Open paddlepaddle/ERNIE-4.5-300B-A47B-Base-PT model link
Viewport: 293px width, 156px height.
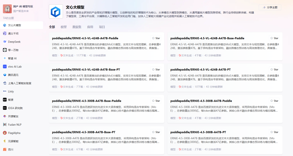coord(84,132)
